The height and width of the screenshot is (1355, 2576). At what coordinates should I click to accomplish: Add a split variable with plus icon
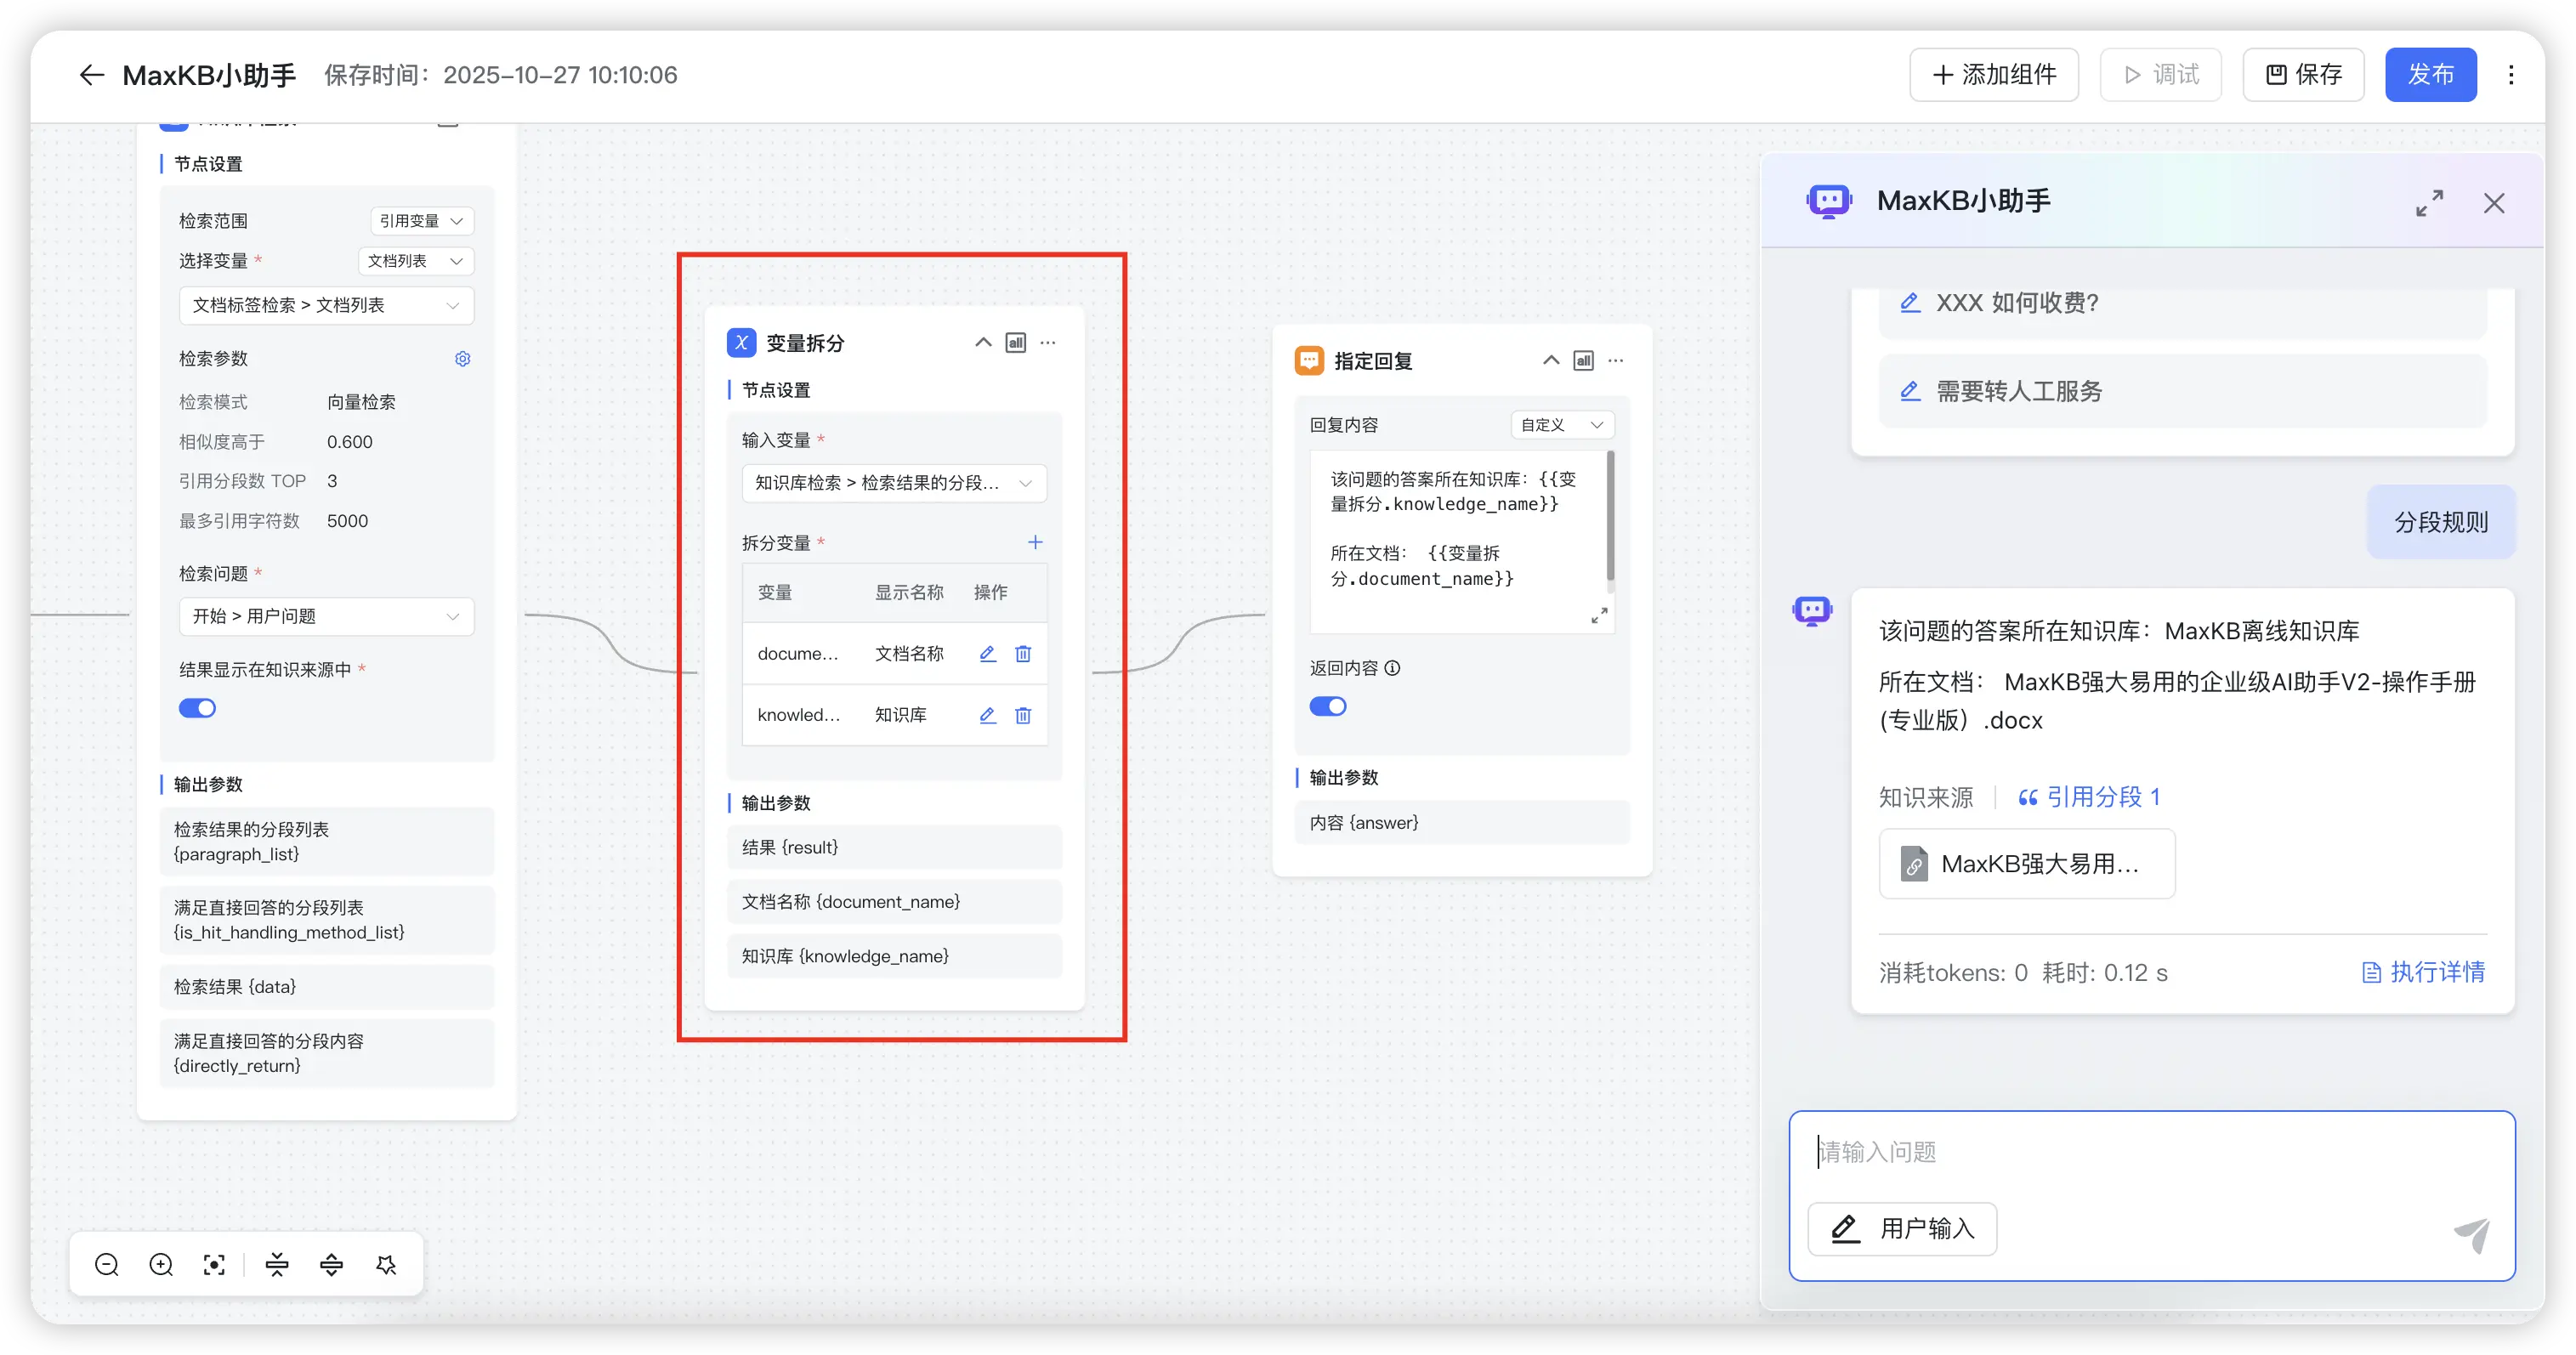coord(1035,542)
